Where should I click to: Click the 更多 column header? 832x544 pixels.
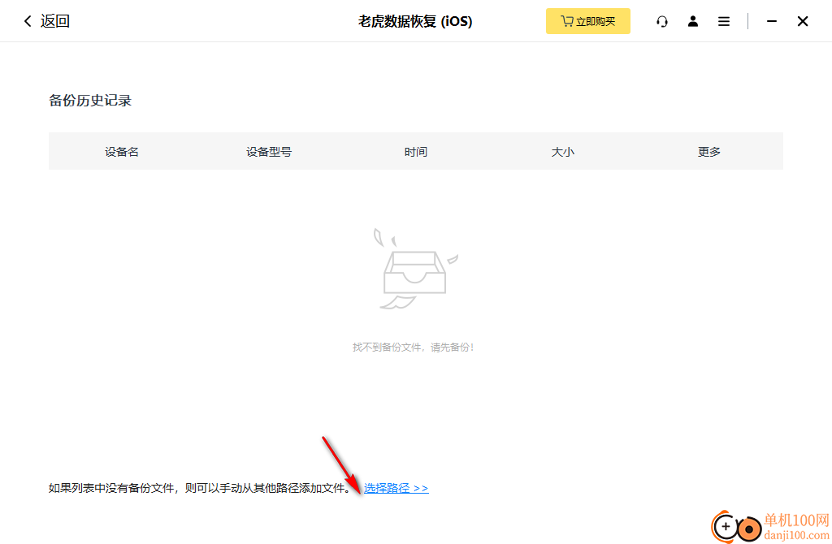tap(708, 152)
